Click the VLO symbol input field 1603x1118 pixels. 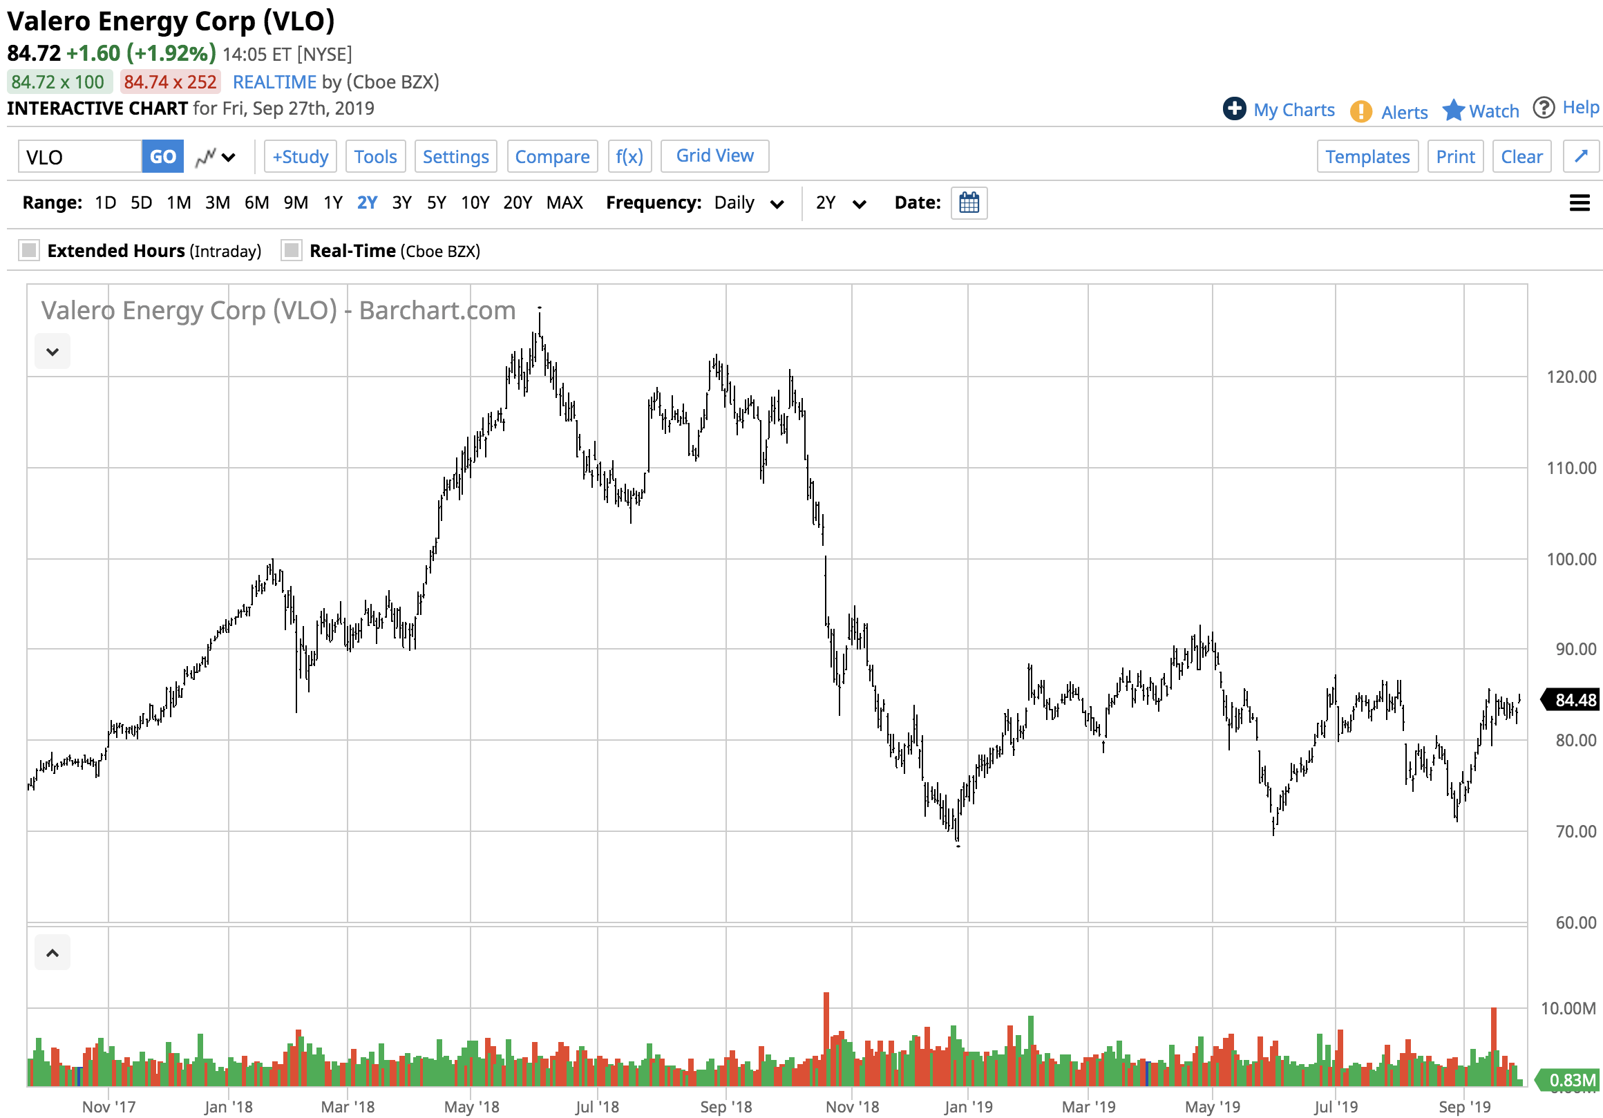point(79,156)
